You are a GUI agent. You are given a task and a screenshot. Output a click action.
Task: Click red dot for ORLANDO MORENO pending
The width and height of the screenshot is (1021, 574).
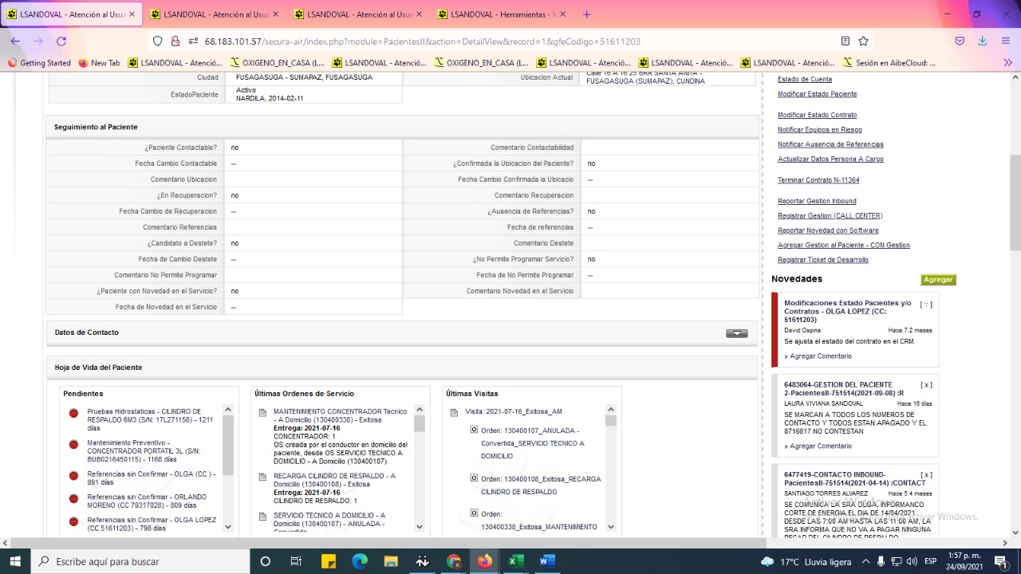(73, 498)
